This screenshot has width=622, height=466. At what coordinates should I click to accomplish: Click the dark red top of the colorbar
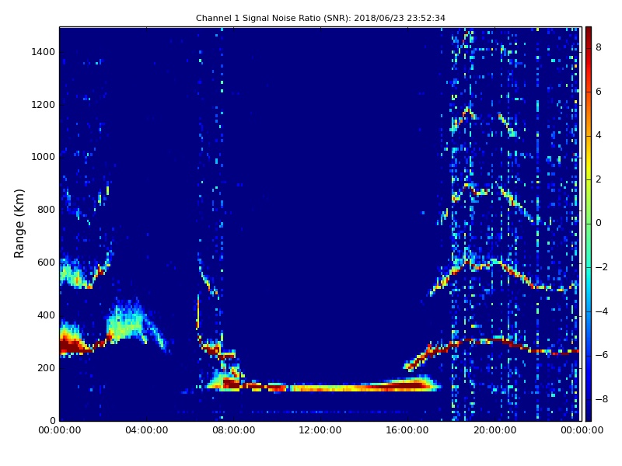589,33
